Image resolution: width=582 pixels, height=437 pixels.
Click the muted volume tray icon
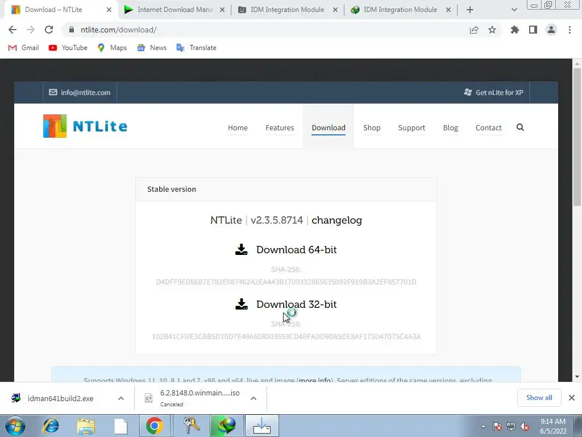[x=525, y=426]
